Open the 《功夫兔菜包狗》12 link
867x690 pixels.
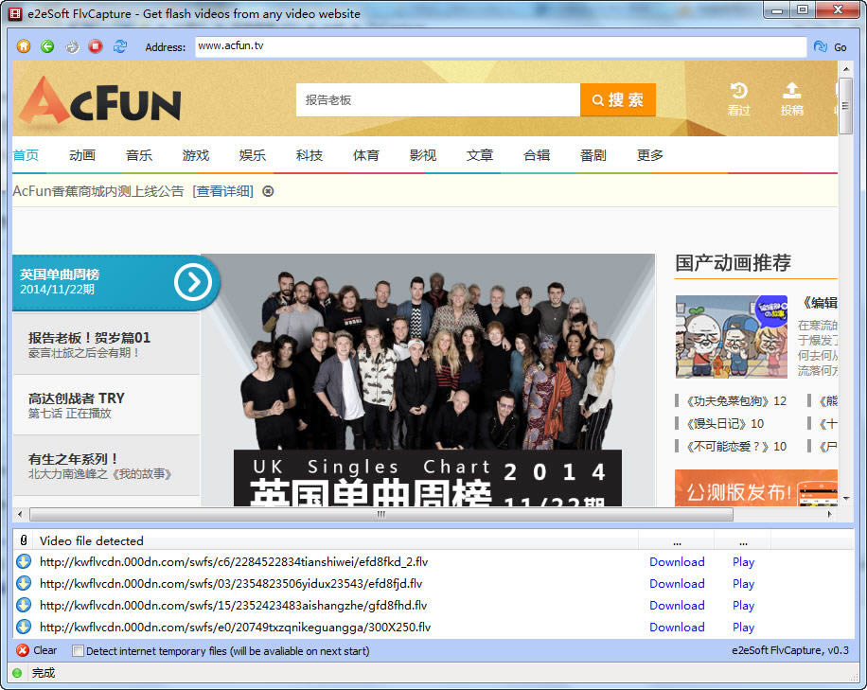point(736,400)
